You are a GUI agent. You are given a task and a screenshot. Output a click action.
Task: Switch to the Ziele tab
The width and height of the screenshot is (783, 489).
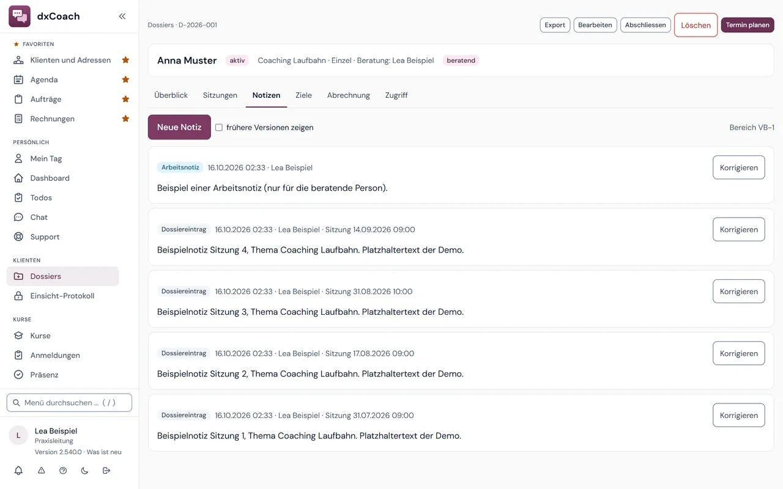[x=303, y=95]
